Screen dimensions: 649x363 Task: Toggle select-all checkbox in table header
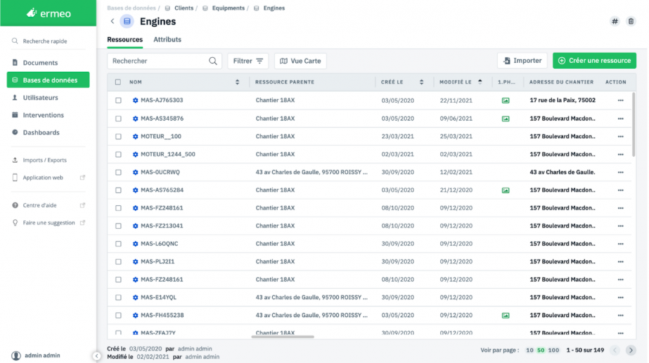[x=118, y=82]
